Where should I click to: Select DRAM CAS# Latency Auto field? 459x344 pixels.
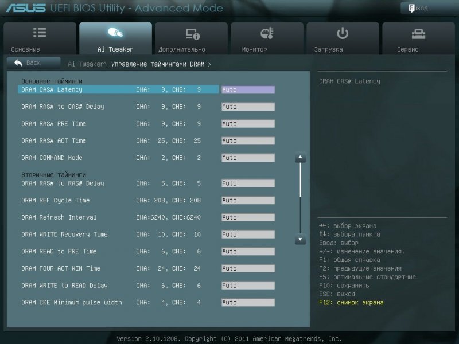point(248,89)
